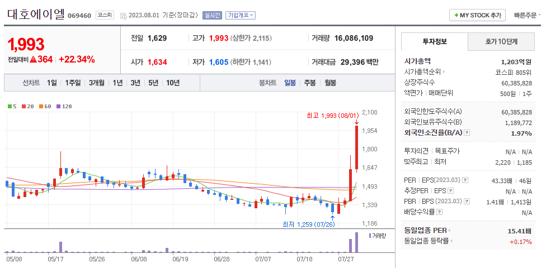Expand the 빠른주문 dropdown

coord(527,15)
